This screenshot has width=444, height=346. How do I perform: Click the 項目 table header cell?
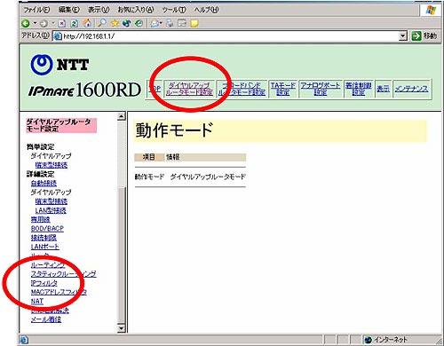(x=149, y=157)
